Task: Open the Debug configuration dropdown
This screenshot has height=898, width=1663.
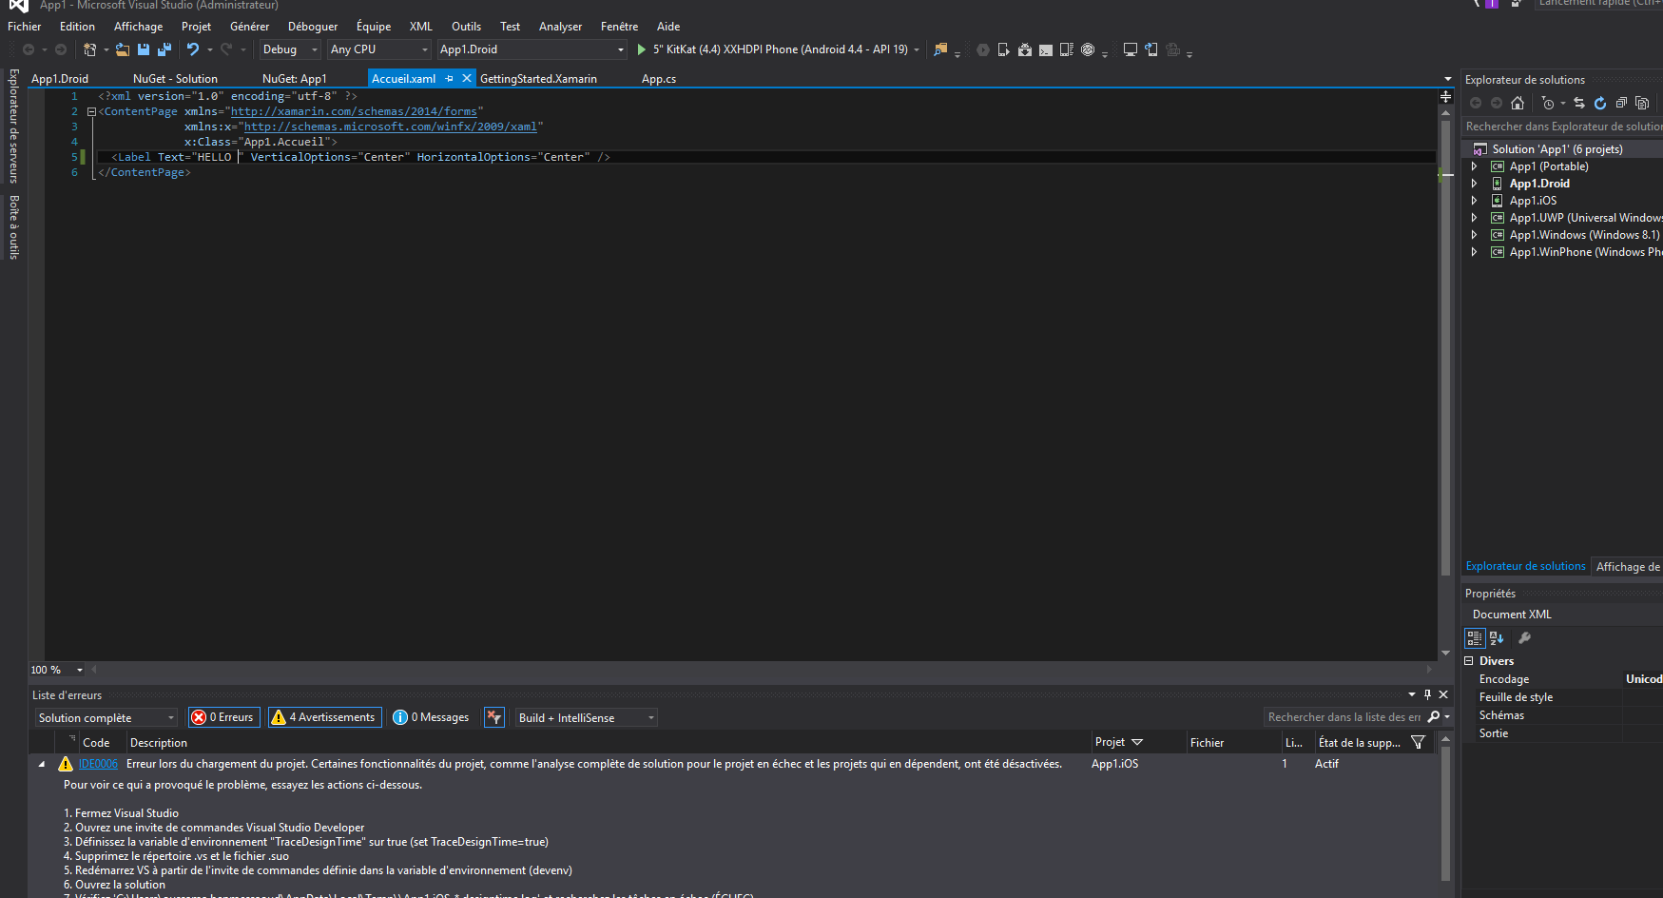Action: pyautogui.click(x=291, y=49)
